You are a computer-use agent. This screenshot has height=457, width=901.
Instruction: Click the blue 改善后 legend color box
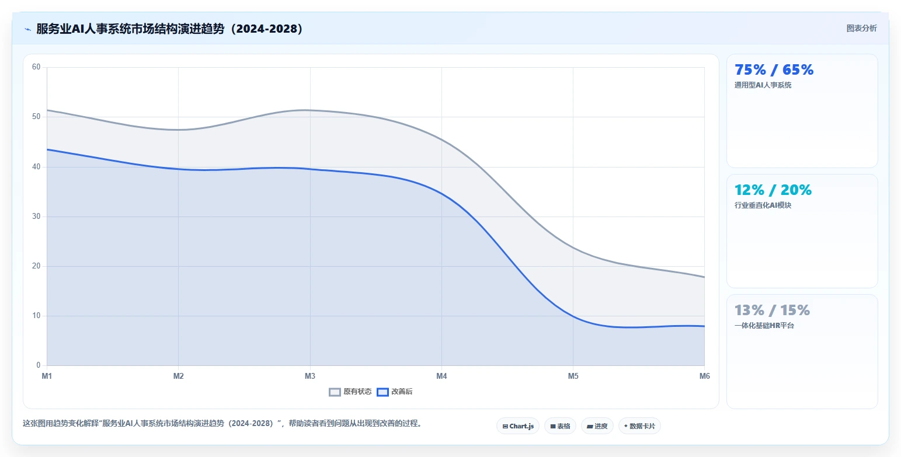(382, 392)
